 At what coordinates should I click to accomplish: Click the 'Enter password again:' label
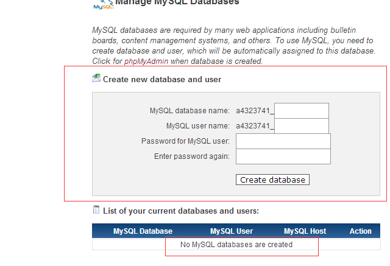[x=192, y=156]
